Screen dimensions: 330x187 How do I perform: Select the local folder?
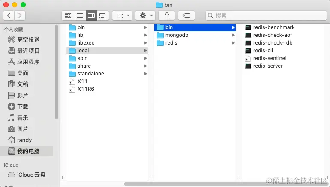point(107,51)
